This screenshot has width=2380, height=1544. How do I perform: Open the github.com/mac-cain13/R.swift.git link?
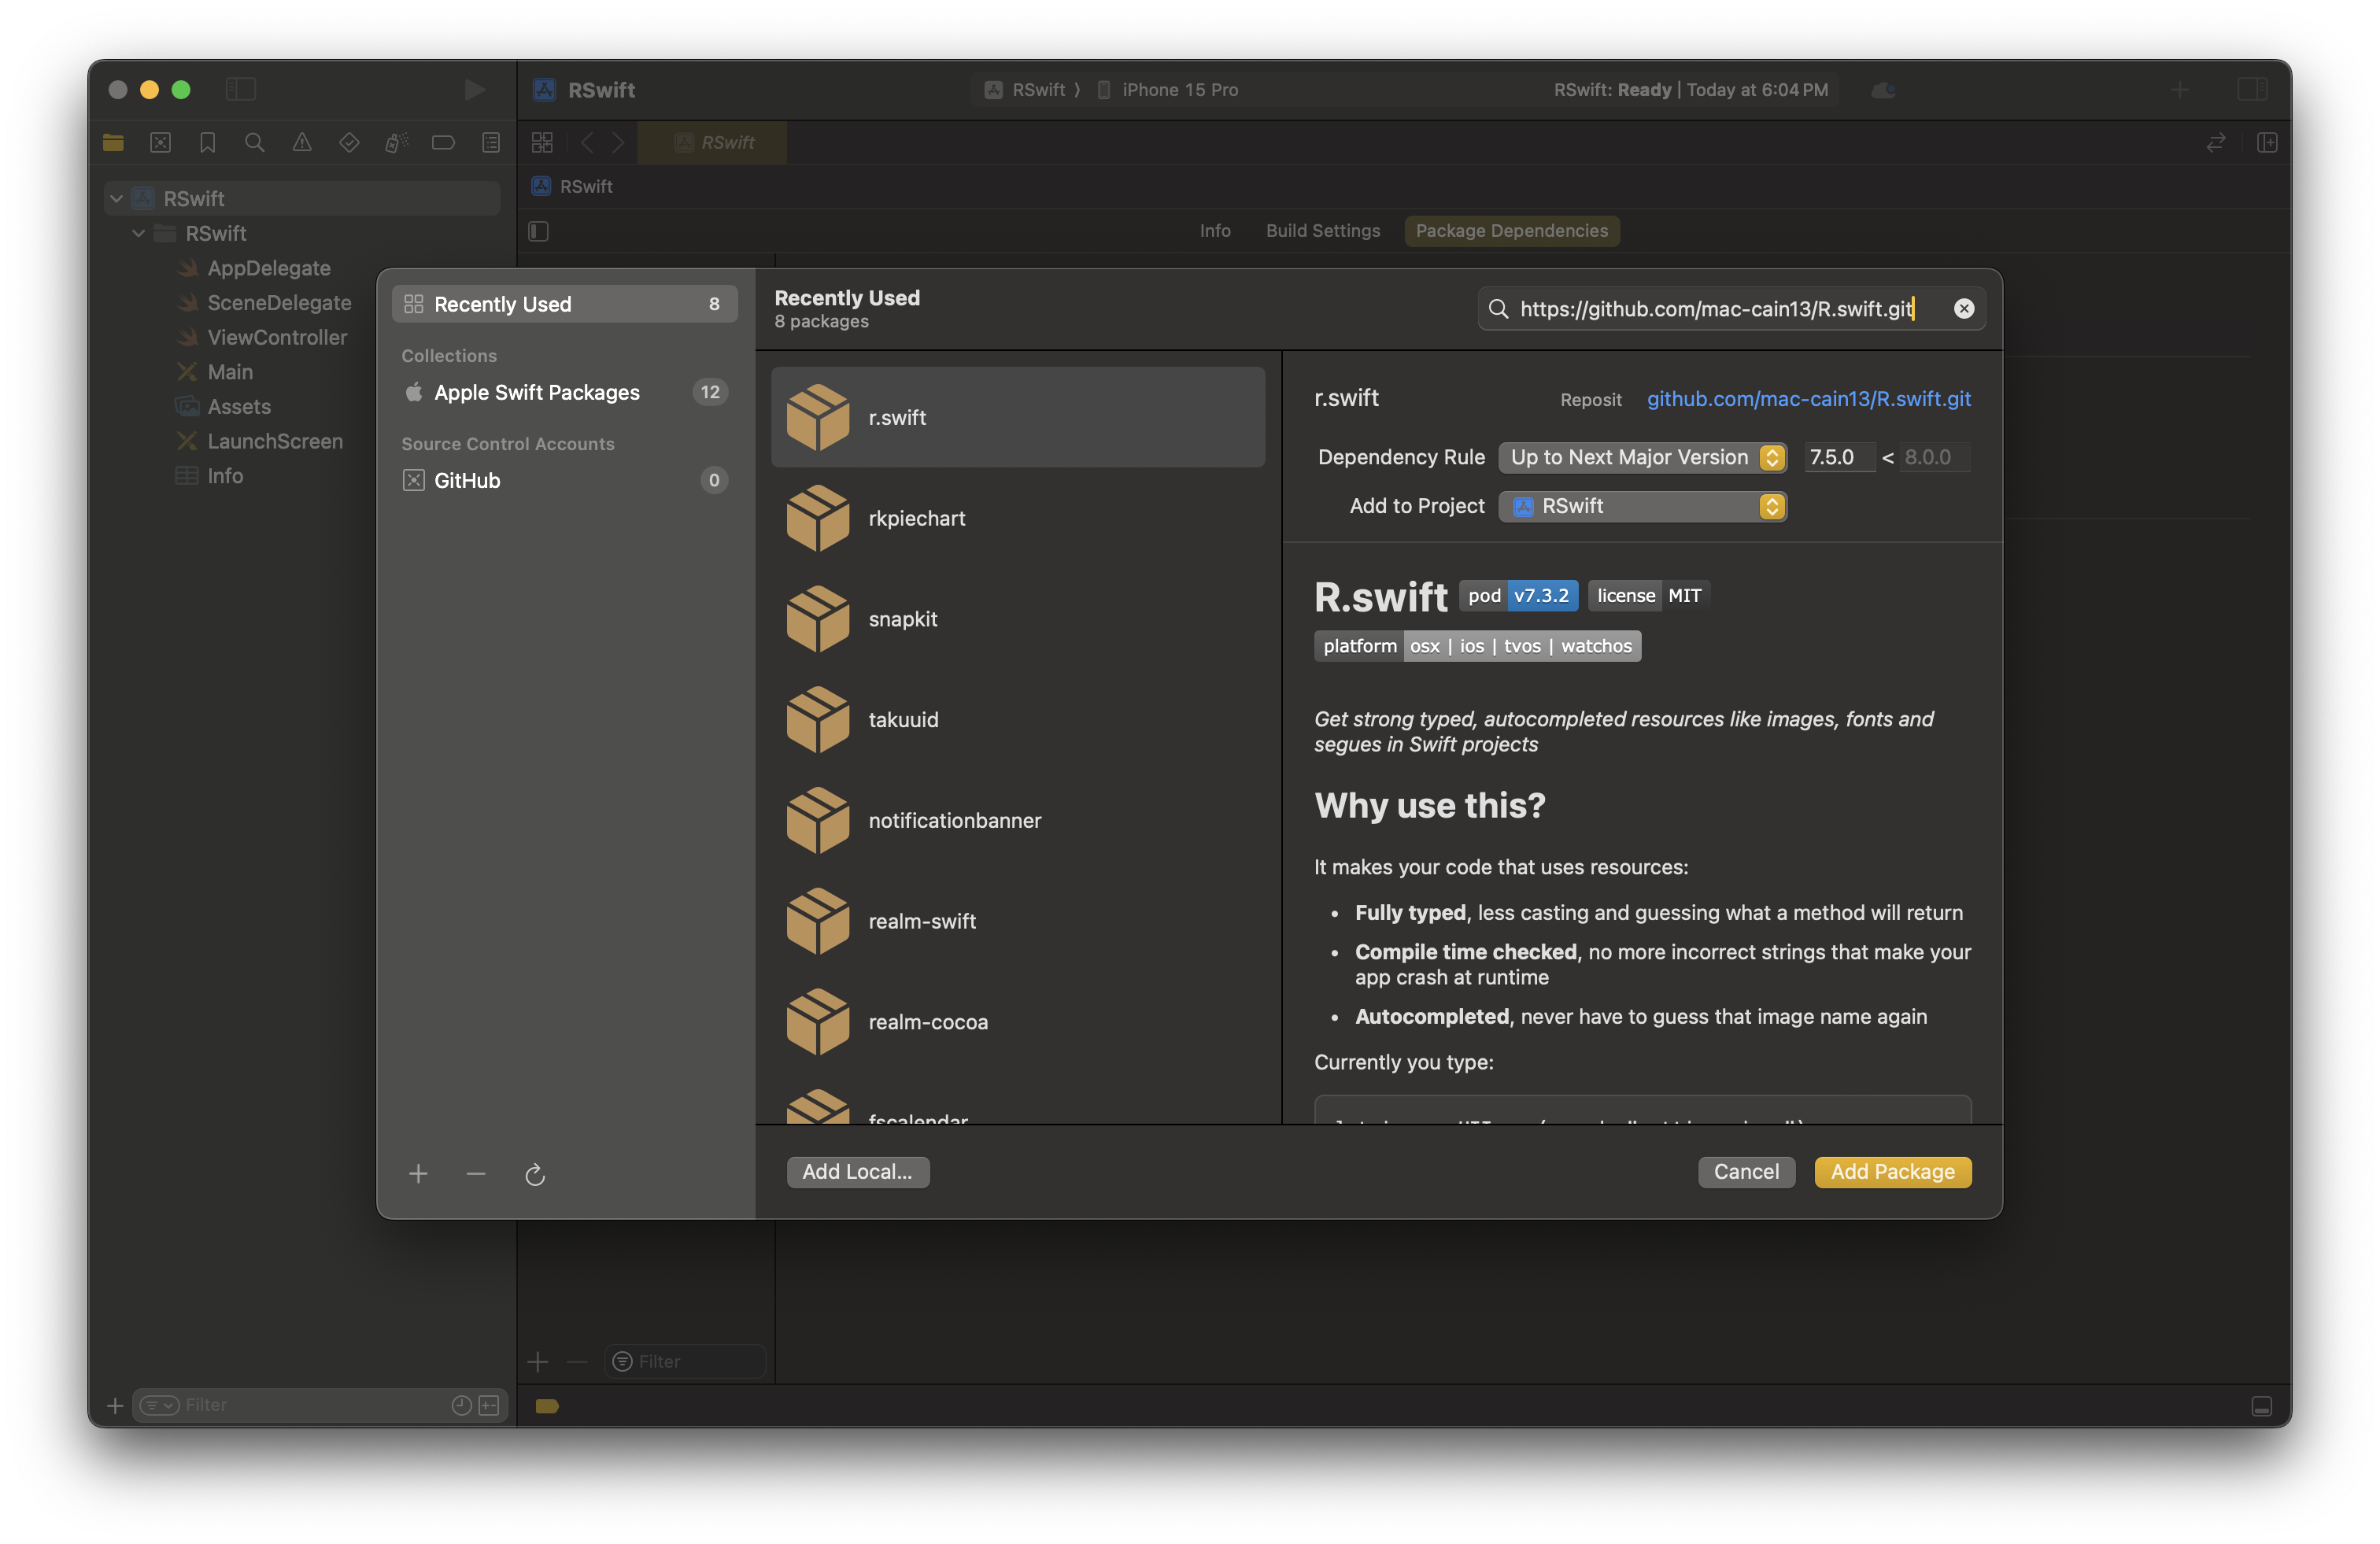(x=1808, y=399)
